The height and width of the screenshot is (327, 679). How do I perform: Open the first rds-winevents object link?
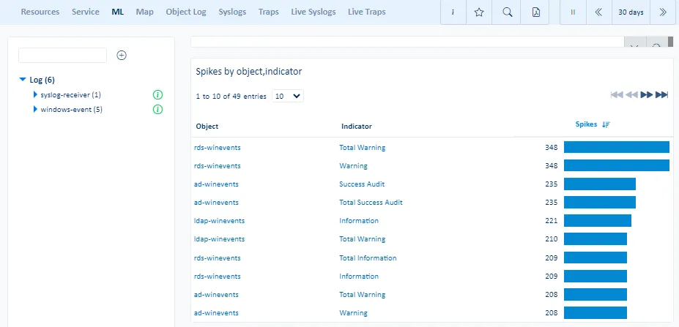[217, 148]
